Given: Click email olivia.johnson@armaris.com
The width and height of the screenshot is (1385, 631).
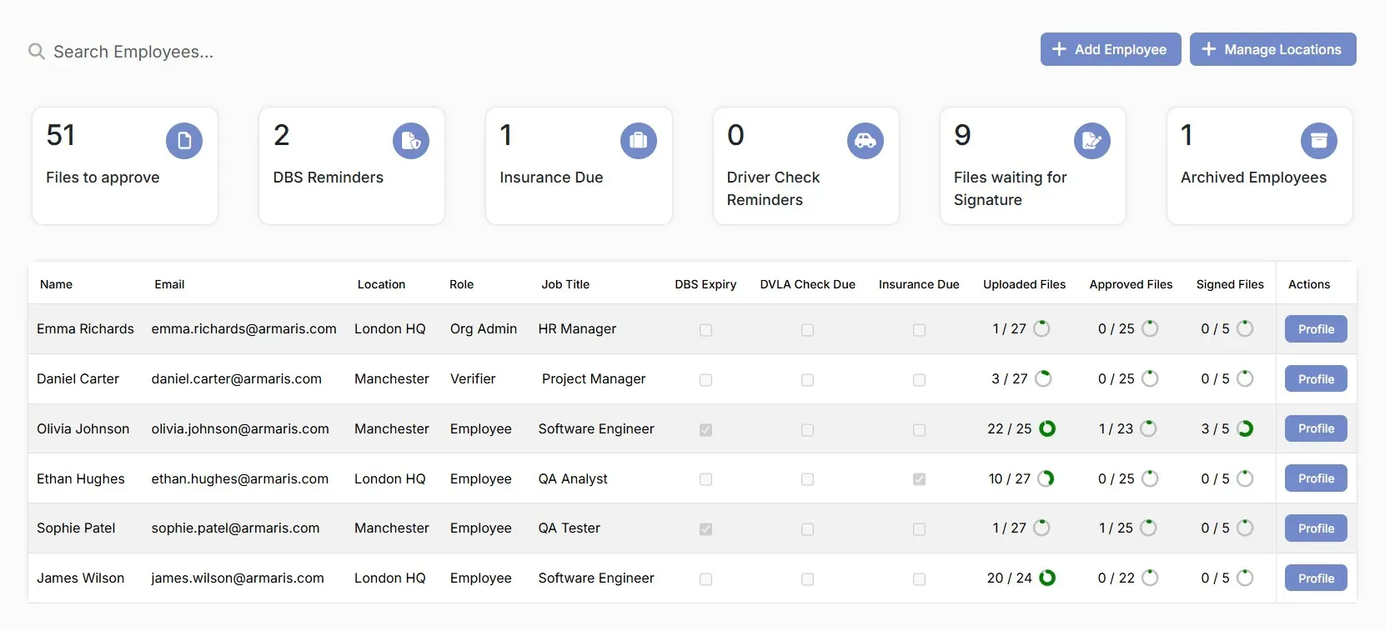Looking at the screenshot, I should pyautogui.click(x=240, y=428).
